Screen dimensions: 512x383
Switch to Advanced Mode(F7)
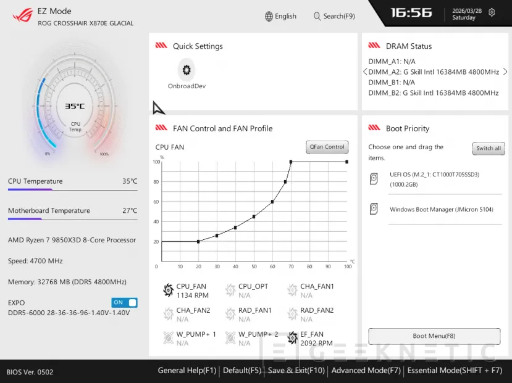366,371
